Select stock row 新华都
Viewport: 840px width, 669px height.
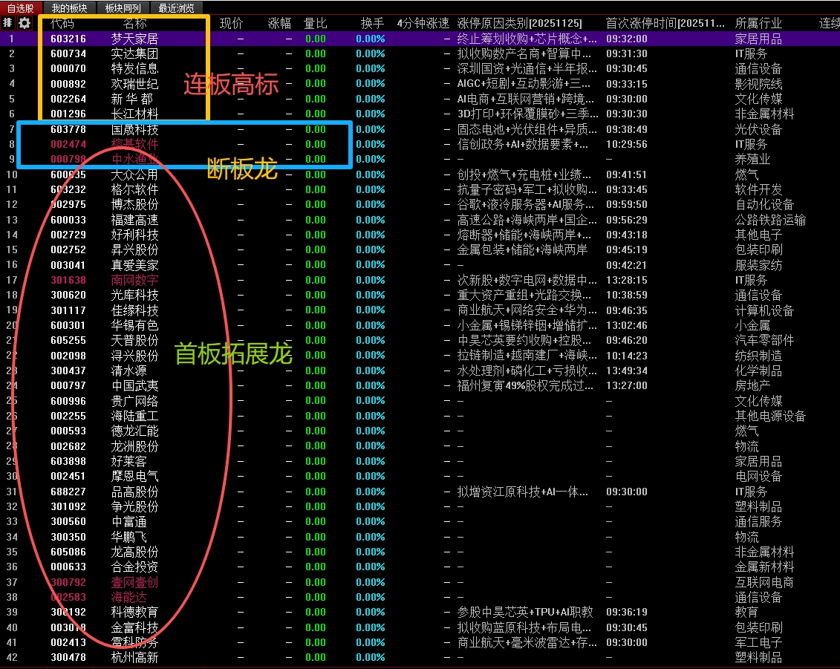coord(420,99)
